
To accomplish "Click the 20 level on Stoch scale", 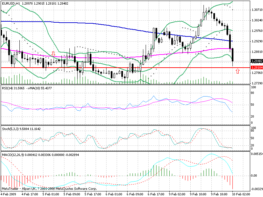I will [x=252, y=145].
